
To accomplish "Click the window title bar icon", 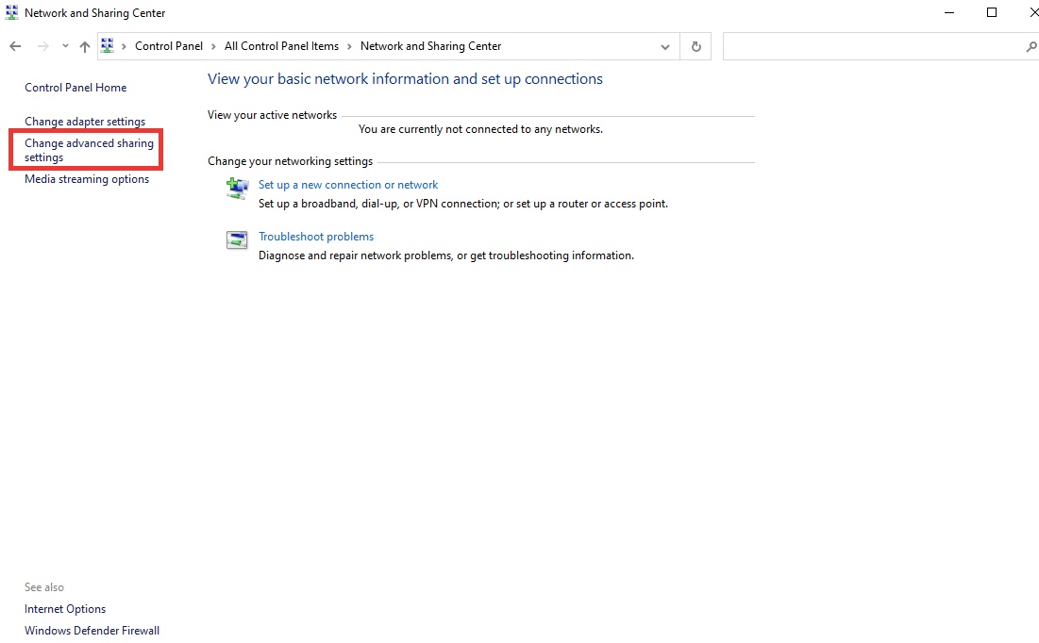I will tap(11, 13).
